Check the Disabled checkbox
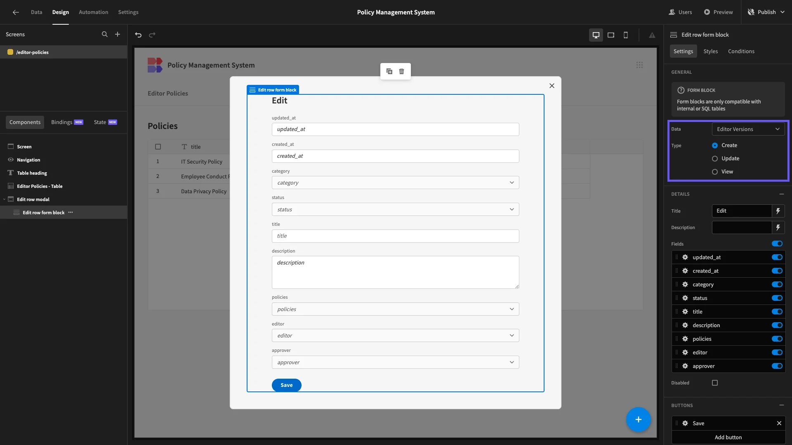Viewport: 792px width, 445px height. pyautogui.click(x=715, y=383)
